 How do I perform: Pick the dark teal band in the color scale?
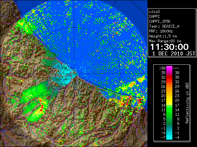169,127
